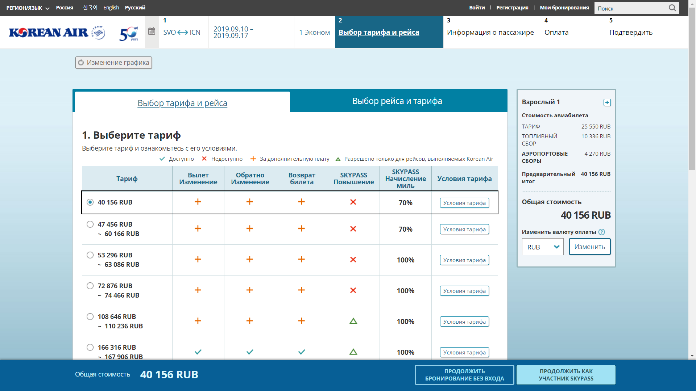Open Условия тарифа for 53 296 RUB
Image resolution: width=696 pixels, height=391 pixels.
click(464, 260)
